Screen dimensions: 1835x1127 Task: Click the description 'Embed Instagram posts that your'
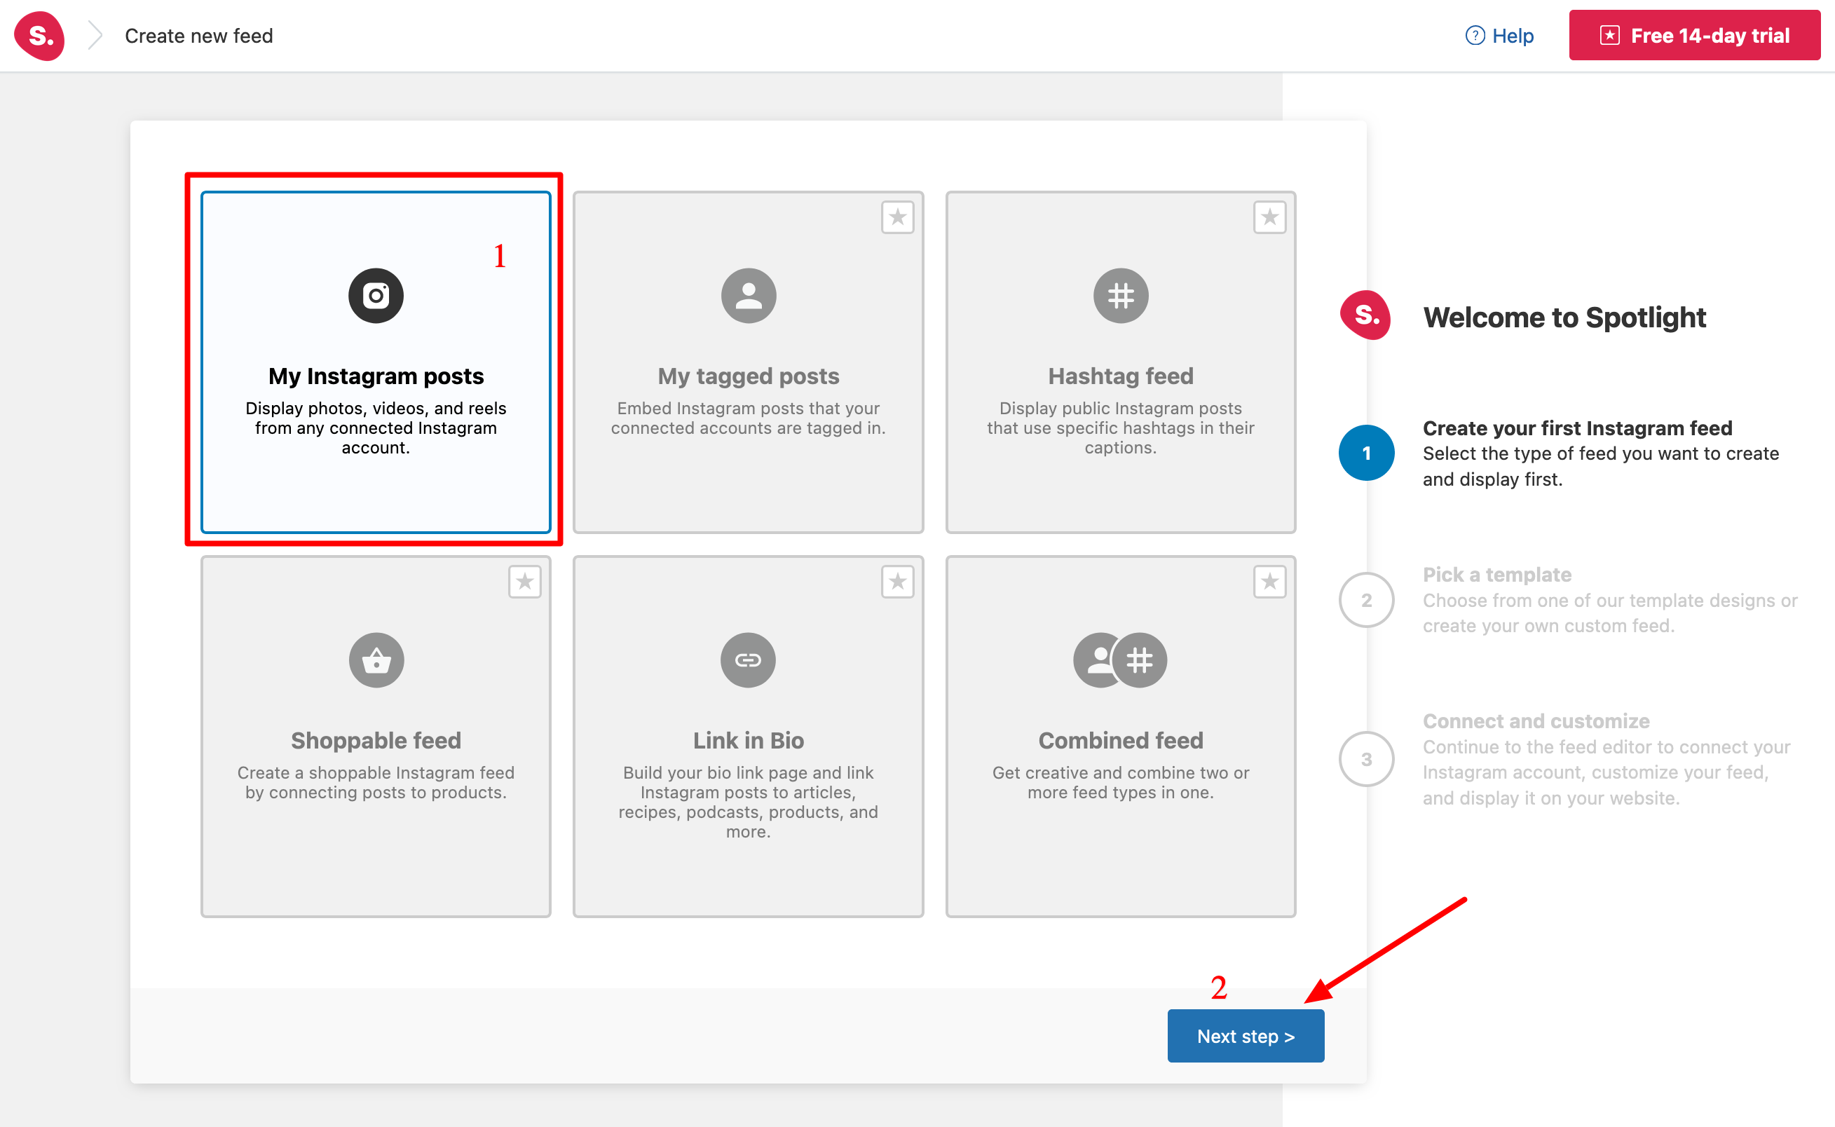tap(749, 409)
